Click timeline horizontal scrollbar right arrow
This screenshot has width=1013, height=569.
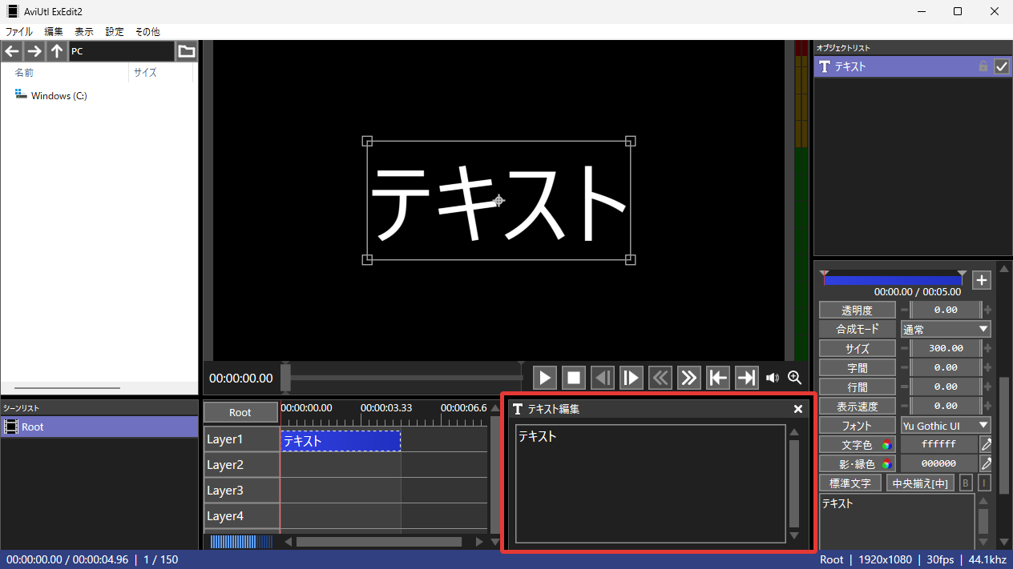pos(479,542)
